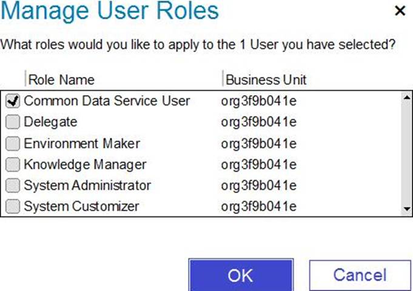The height and width of the screenshot is (291, 413).
Task: Select the Delegate role name text
Action: pyautogui.click(x=50, y=122)
